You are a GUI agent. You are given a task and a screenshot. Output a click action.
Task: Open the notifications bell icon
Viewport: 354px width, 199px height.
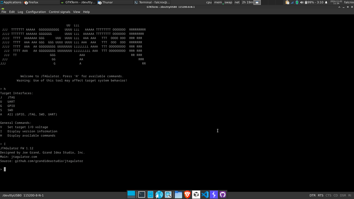pos(326,2)
